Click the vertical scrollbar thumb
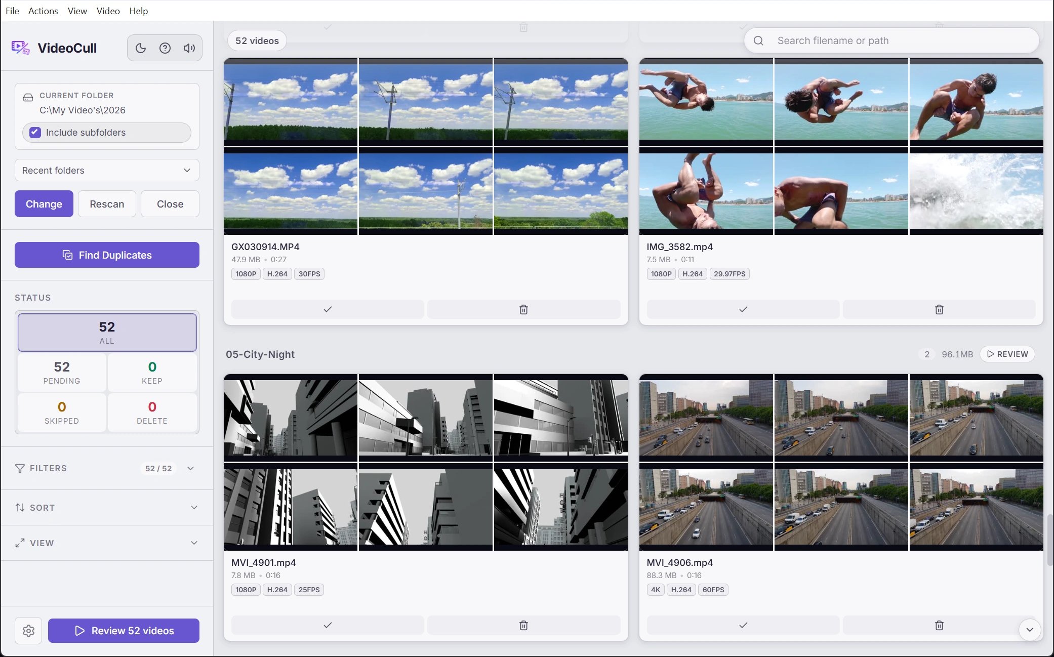 point(1050,540)
